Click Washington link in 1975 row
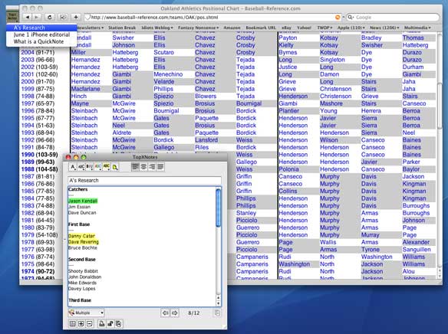 (x=295, y=264)
